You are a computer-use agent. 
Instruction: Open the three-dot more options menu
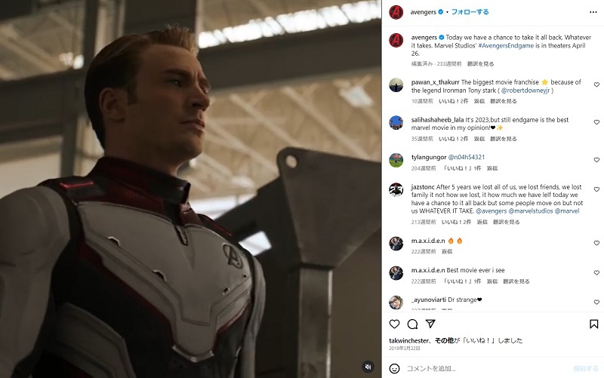593,12
